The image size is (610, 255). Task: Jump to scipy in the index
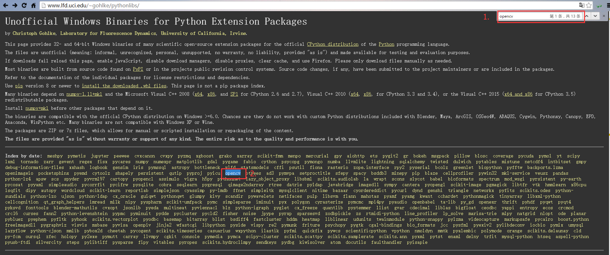coord(574,156)
